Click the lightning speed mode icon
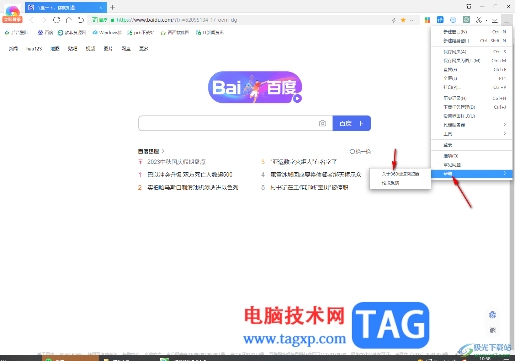This screenshot has height=361, width=515. tap(394, 20)
